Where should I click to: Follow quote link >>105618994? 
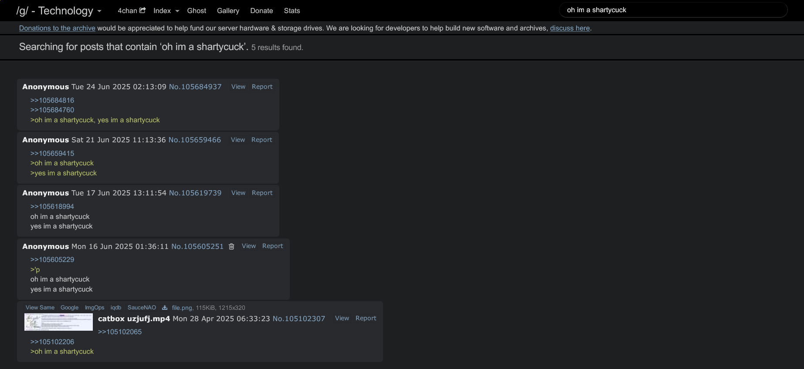[x=52, y=206]
